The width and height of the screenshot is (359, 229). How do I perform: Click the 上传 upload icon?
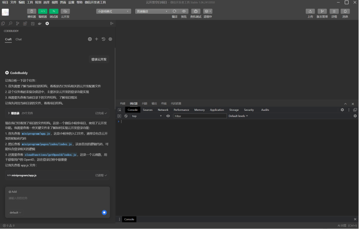[x=310, y=11]
